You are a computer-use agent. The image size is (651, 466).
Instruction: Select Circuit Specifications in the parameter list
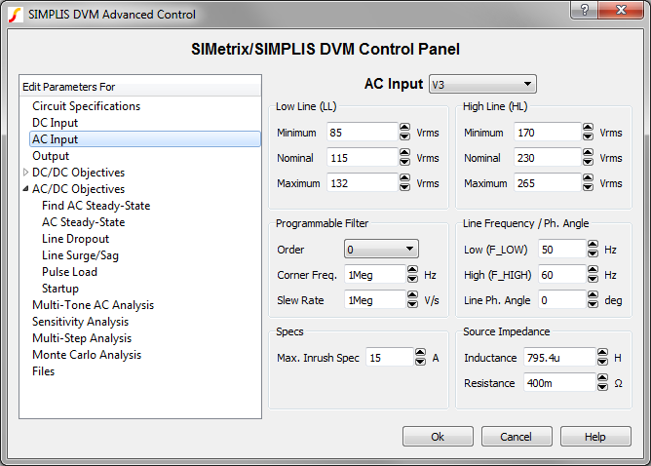(86, 106)
